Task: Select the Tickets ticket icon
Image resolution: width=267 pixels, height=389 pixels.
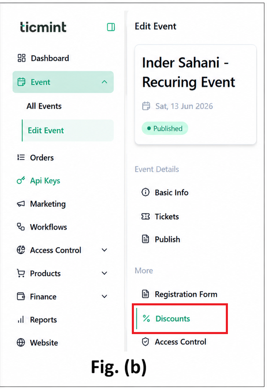Action: (x=146, y=216)
